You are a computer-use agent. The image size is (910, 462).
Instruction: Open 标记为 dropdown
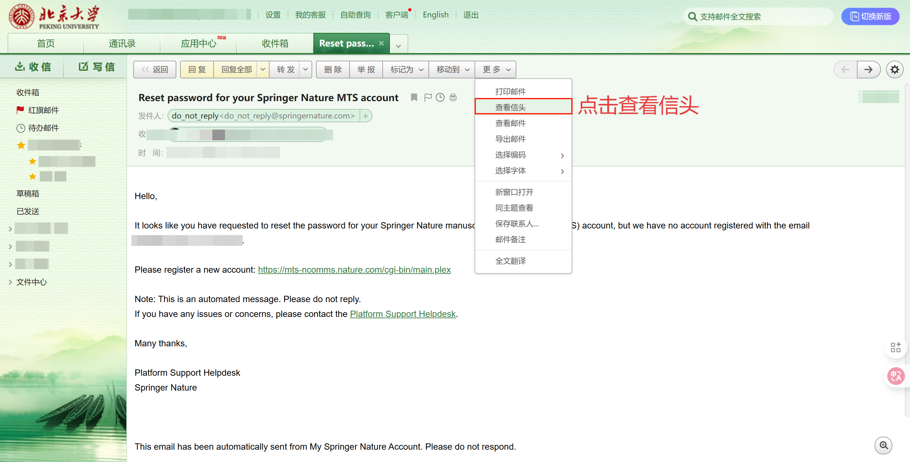coord(406,70)
